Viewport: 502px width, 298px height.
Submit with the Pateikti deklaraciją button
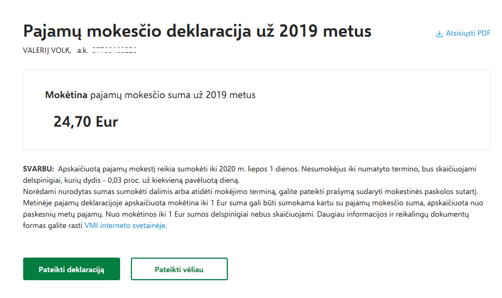click(x=72, y=269)
